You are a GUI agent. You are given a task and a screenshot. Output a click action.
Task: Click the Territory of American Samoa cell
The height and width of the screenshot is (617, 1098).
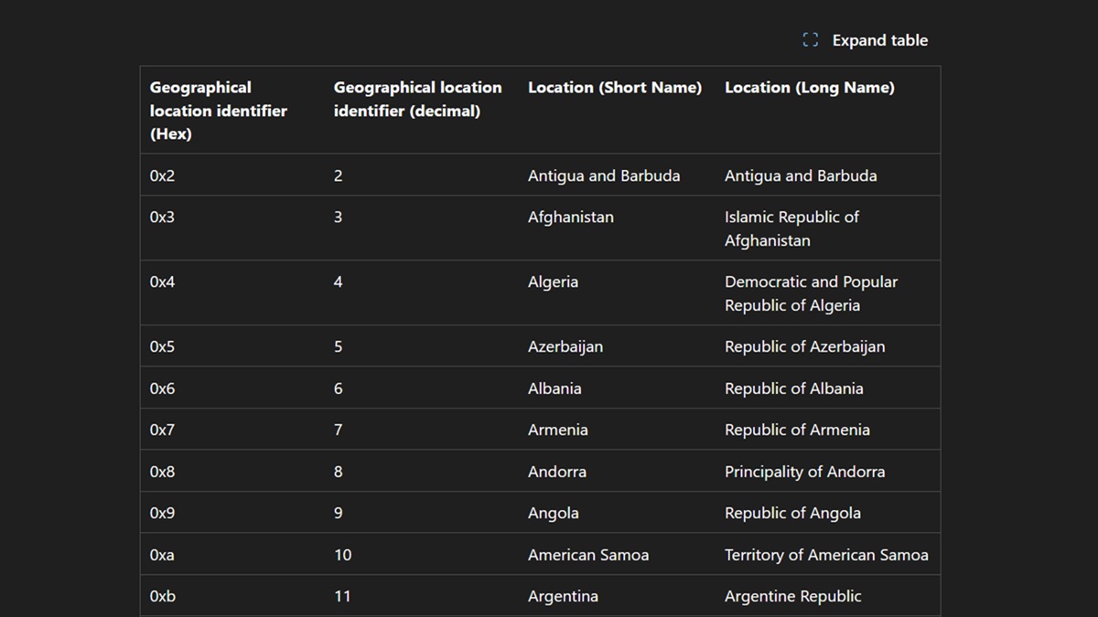tap(827, 555)
